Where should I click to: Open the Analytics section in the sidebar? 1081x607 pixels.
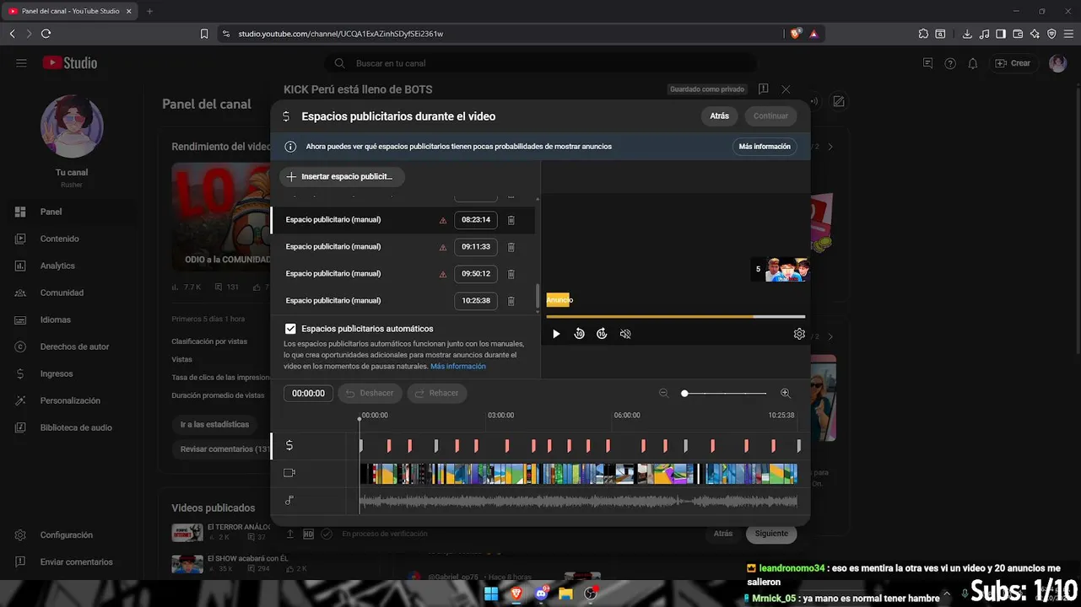coord(57,266)
